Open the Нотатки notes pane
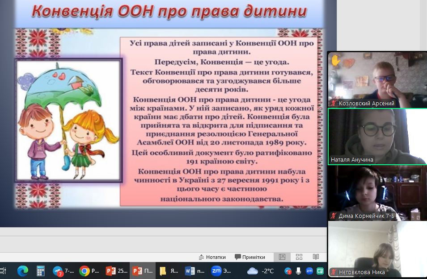 pos(212,257)
